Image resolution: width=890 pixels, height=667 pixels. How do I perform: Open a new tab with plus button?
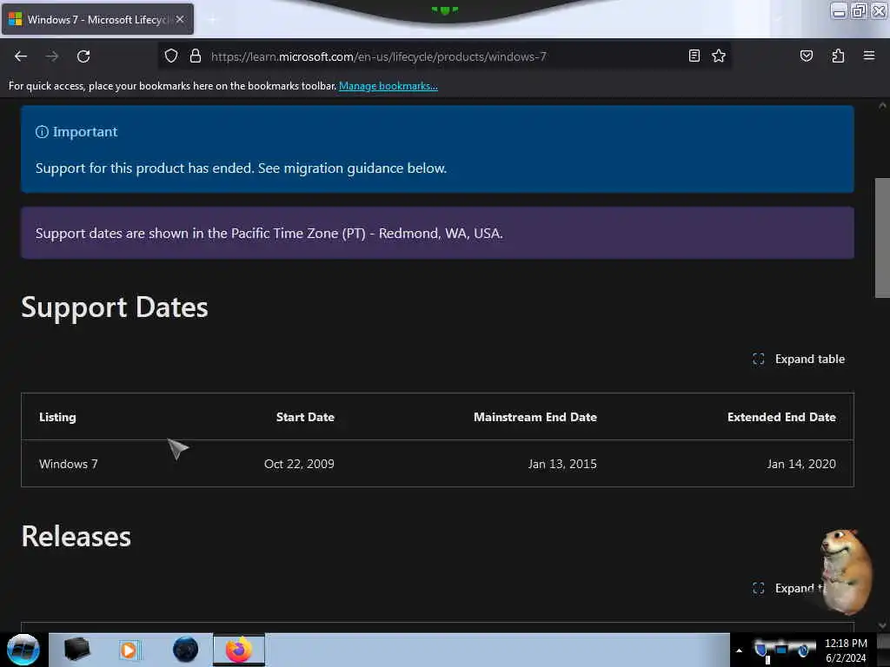[212, 20]
